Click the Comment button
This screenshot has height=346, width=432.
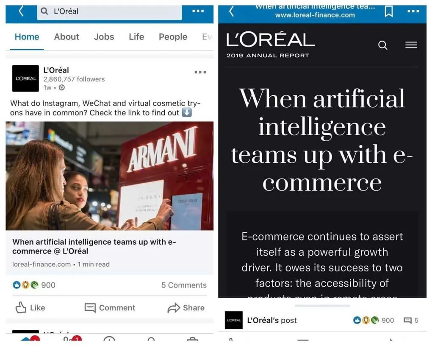[x=110, y=308]
